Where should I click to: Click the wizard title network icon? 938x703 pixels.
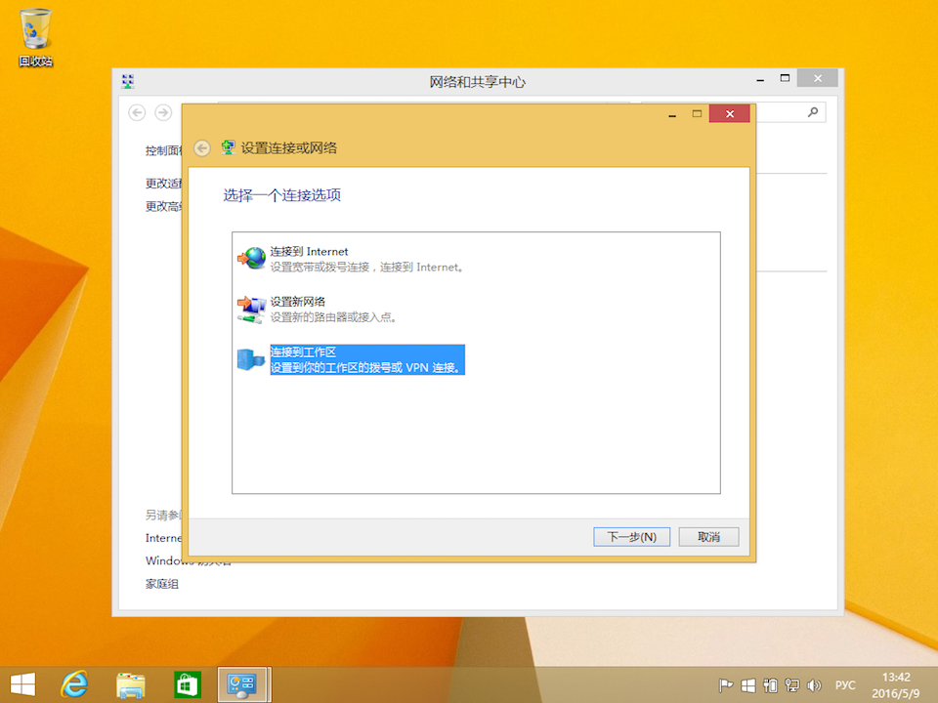tap(228, 147)
